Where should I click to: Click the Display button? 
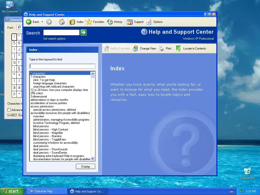point(86,167)
